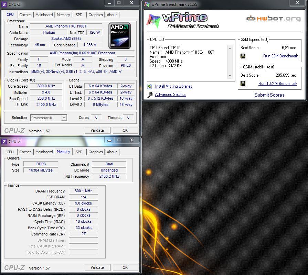Click the wPrime colorful logo graphic
Screen dimensions: 308x275
153,20
